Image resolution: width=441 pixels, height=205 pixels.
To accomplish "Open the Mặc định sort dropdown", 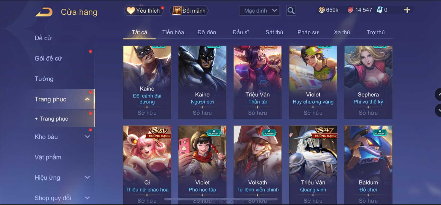I will pos(259,11).
